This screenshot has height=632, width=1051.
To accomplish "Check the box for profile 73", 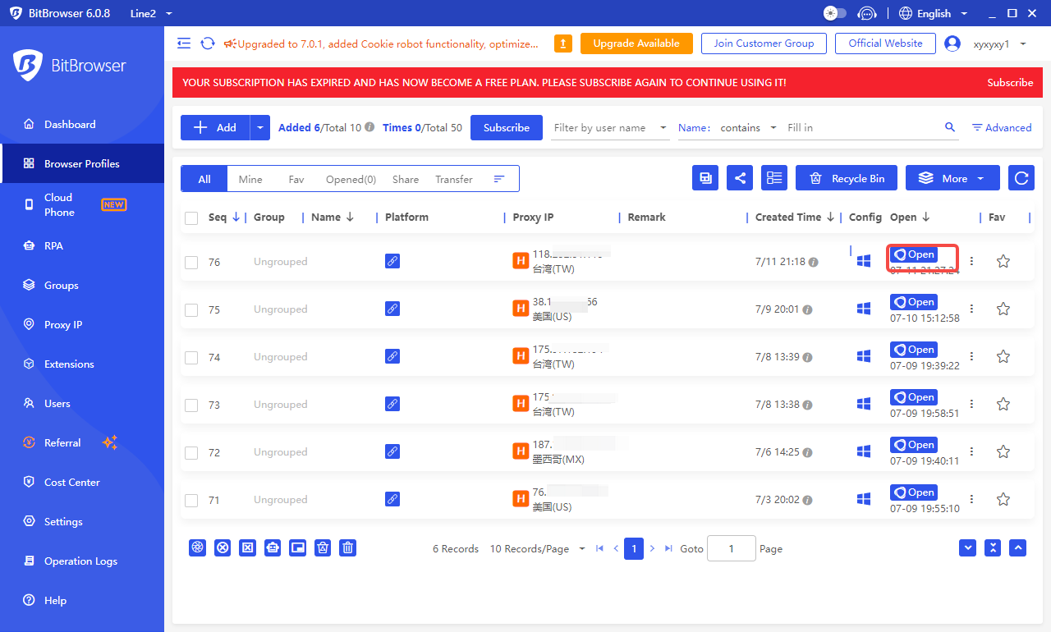I will [x=191, y=405].
